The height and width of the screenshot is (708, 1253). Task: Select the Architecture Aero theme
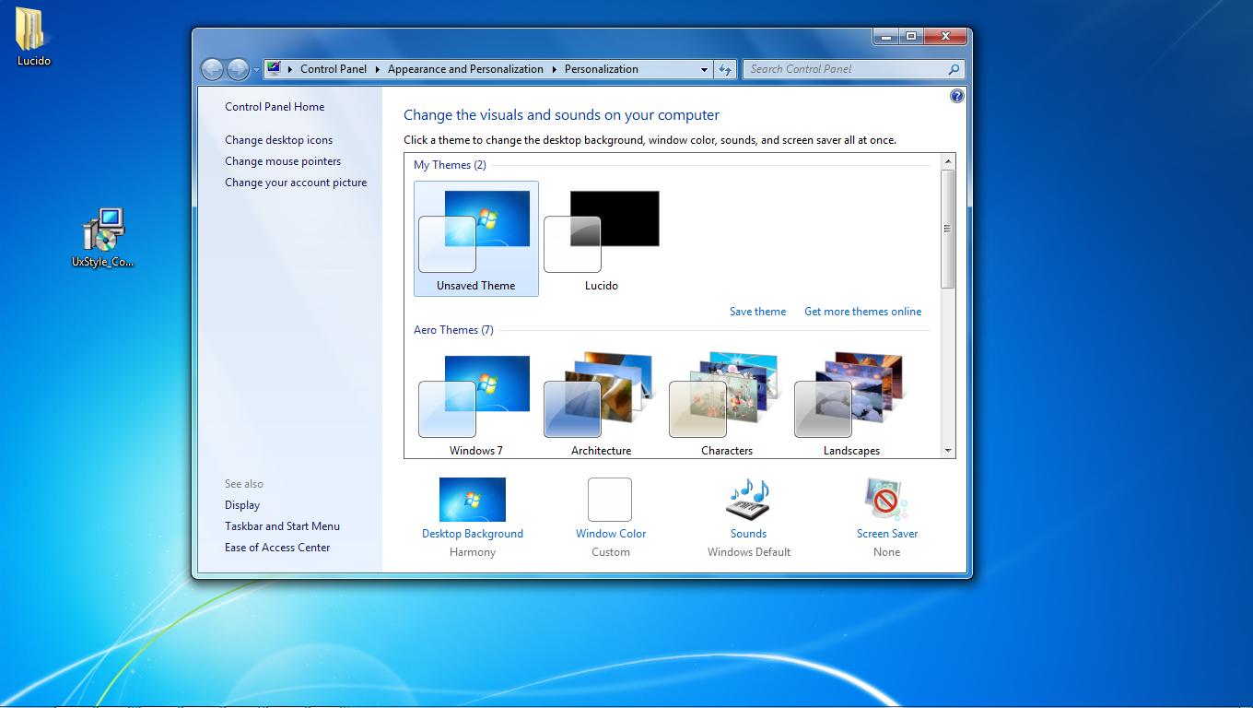pyautogui.click(x=602, y=404)
